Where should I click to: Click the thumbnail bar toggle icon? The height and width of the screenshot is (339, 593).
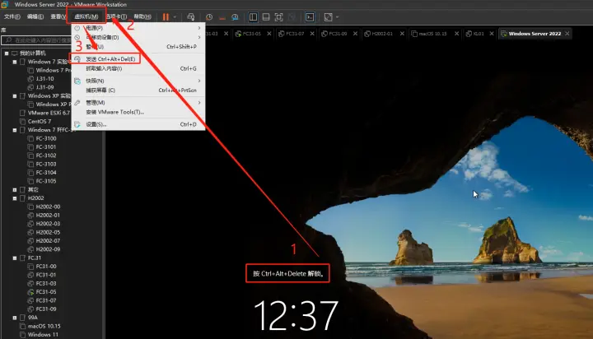point(266,17)
